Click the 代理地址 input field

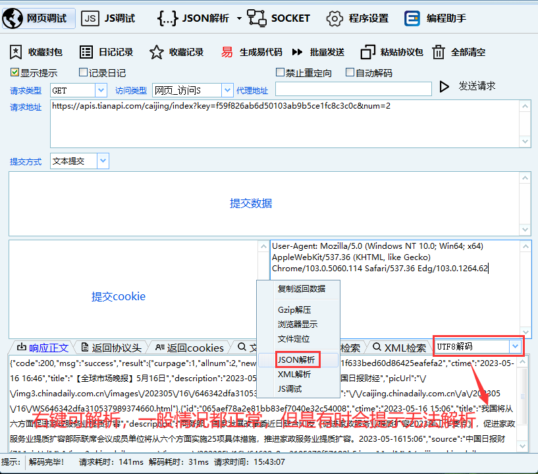tap(353, 90)
